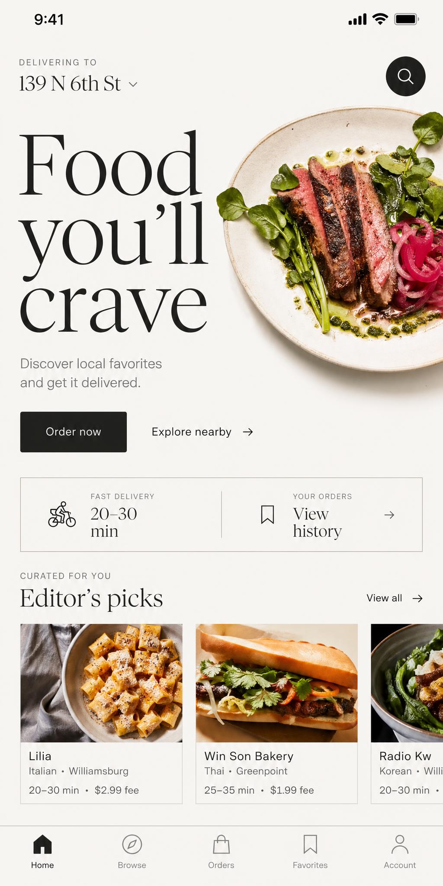Open the Browse compass icon

pos(132,844)
